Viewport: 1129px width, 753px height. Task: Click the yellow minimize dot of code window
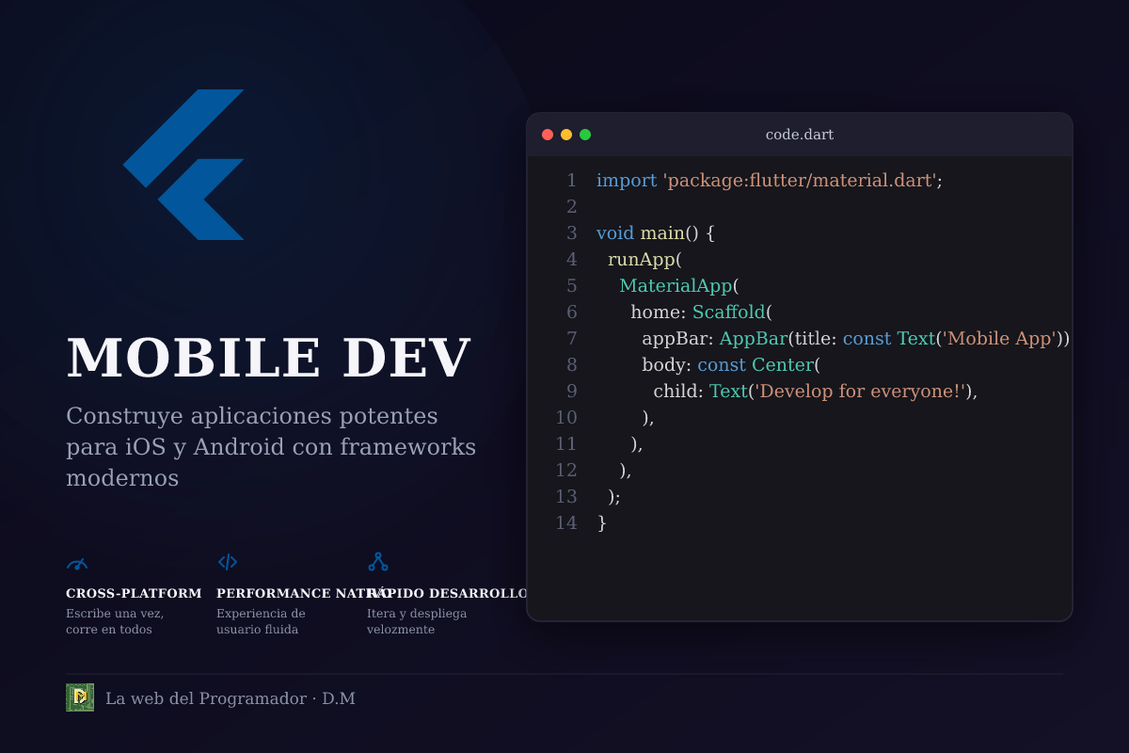[x=566, y=135]
